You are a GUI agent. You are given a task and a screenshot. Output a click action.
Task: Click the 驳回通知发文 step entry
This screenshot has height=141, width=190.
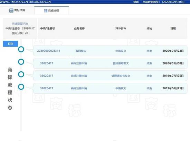coord(121,63)
